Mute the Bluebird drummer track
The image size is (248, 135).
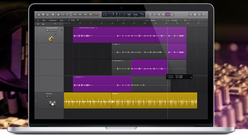click(47, 96)
